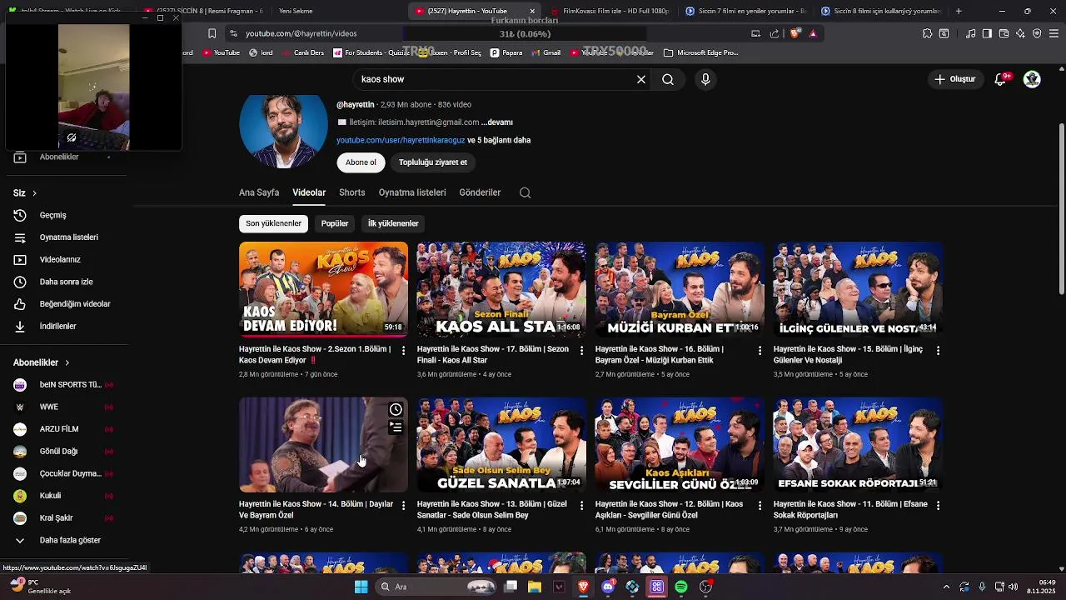The height and width of the screenshot is (600, 1066).
Task: Open options menu for 12. Bölüm video
Action: pos(760,506)
